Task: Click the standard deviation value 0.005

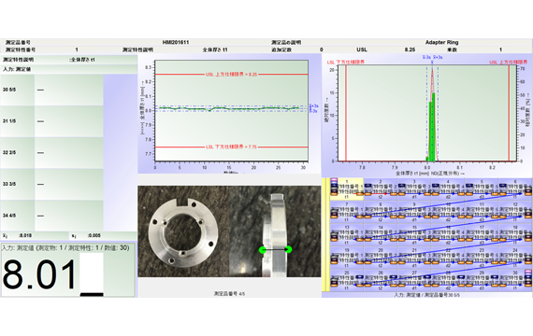Action: coord(94,235)
